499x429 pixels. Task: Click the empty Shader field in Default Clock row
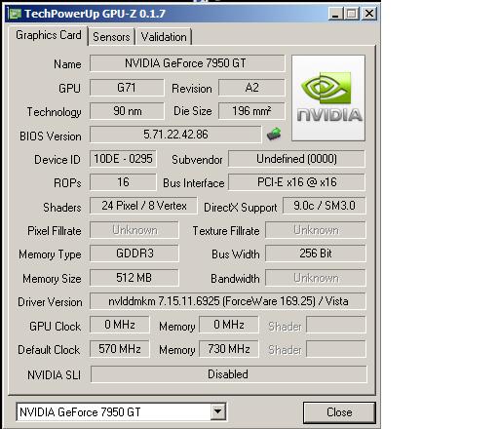pyautogui.click(x=336, y=349)
